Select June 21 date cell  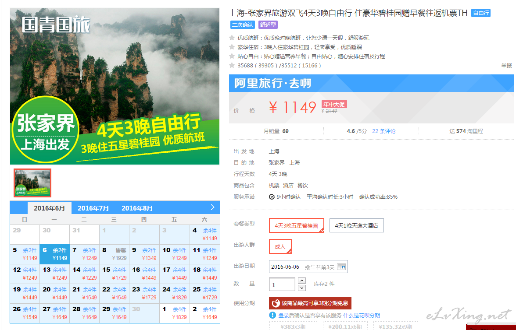pos(85,294)
